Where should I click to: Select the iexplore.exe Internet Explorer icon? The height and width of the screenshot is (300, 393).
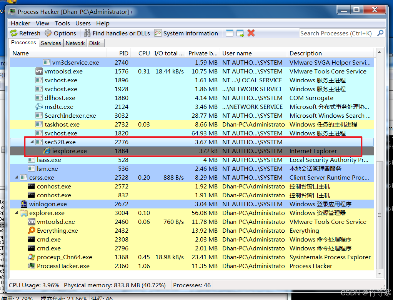[x=47, y=151]
